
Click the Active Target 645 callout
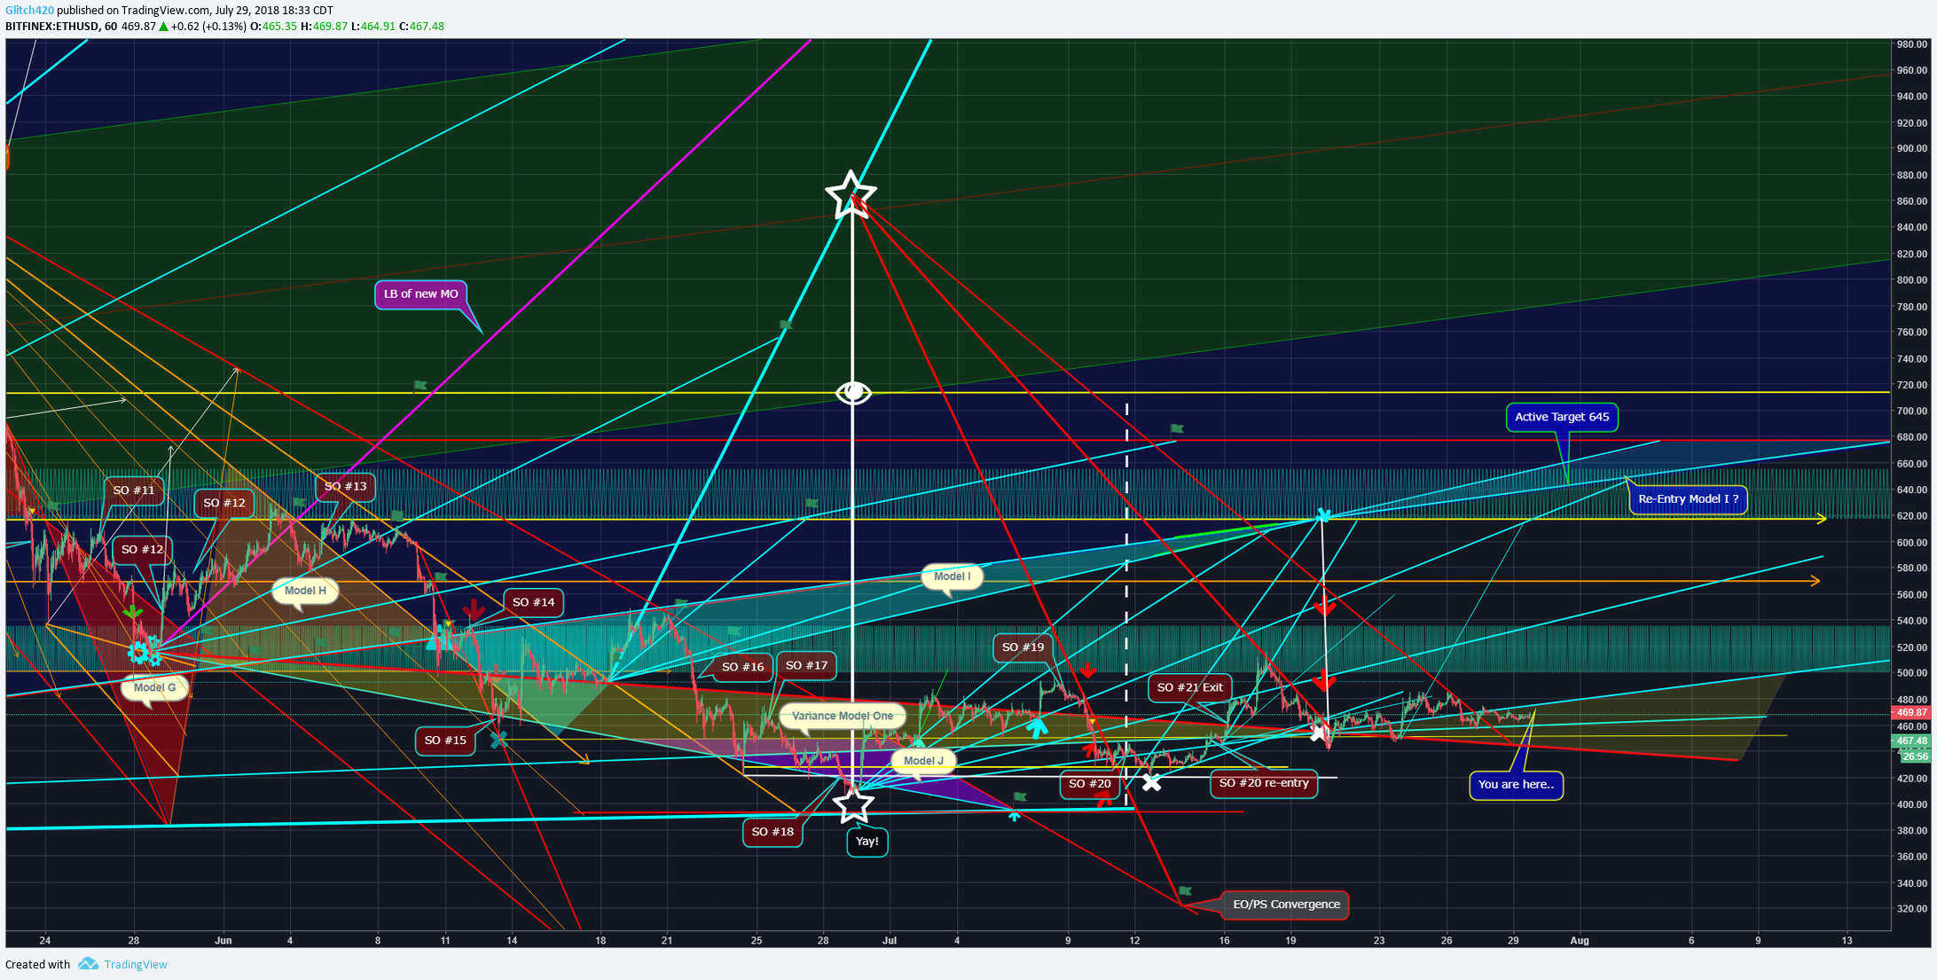coord(1562,417)
